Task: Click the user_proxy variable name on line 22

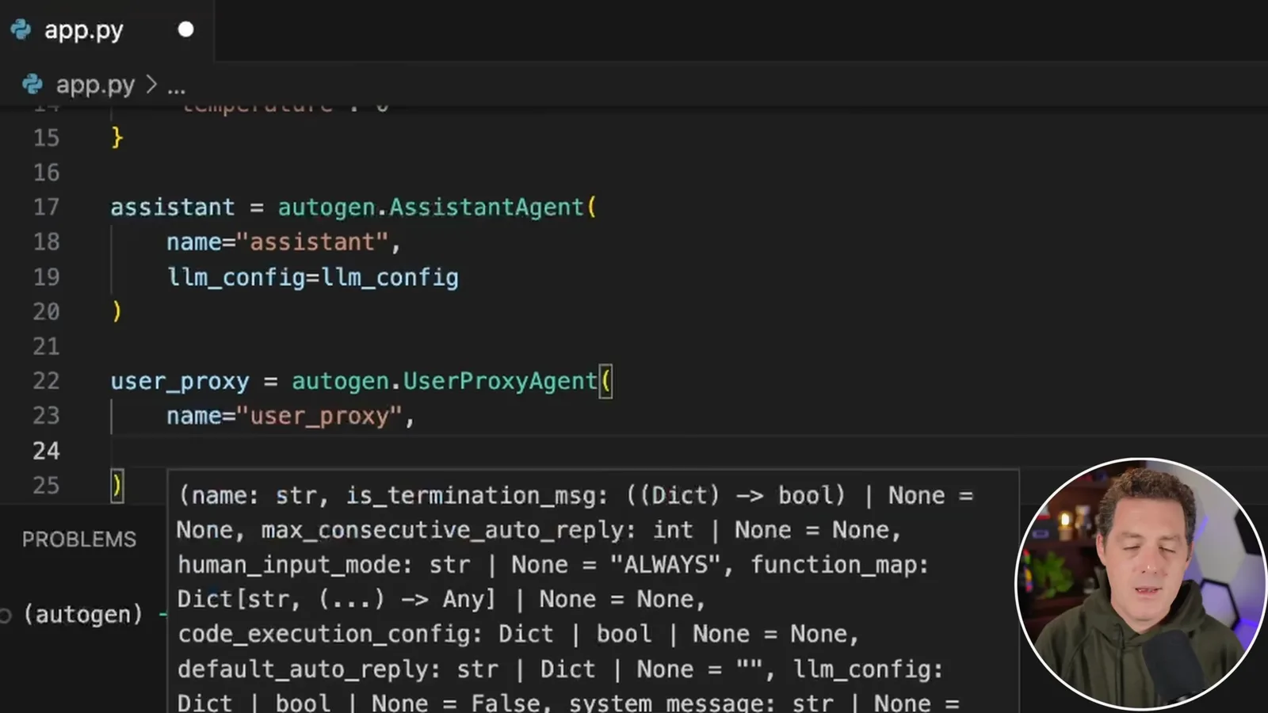Action: (180, 382)
